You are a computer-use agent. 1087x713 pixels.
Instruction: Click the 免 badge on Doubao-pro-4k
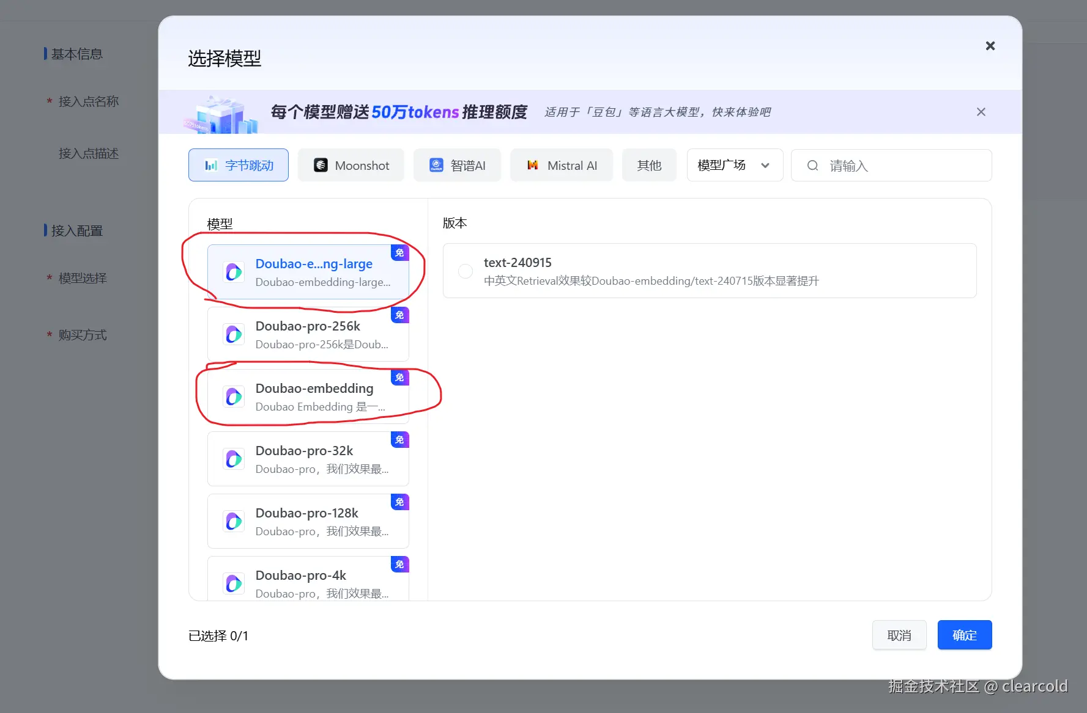click(400, 565)
